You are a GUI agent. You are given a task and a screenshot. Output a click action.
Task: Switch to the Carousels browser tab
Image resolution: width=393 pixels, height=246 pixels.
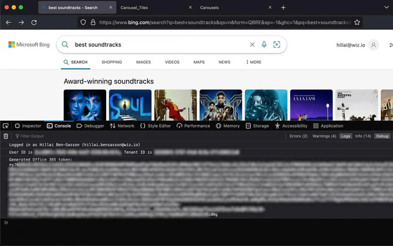point(236,8)
